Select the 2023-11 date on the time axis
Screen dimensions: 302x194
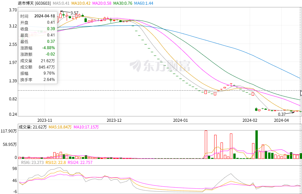tap(45, 120)
